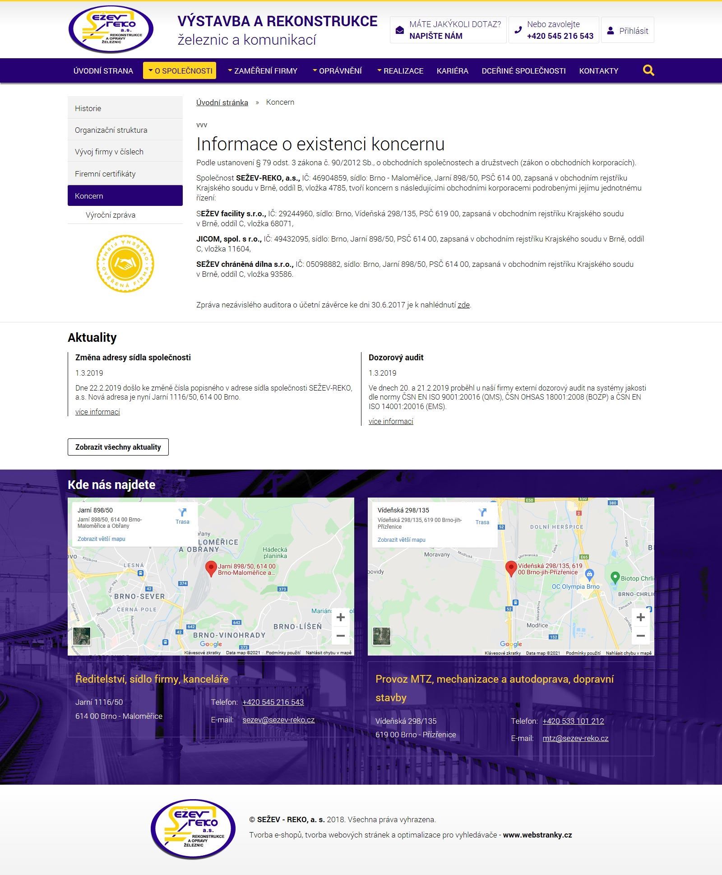Click the Biotop Chrlice green marker on the map

pos(615,577)
